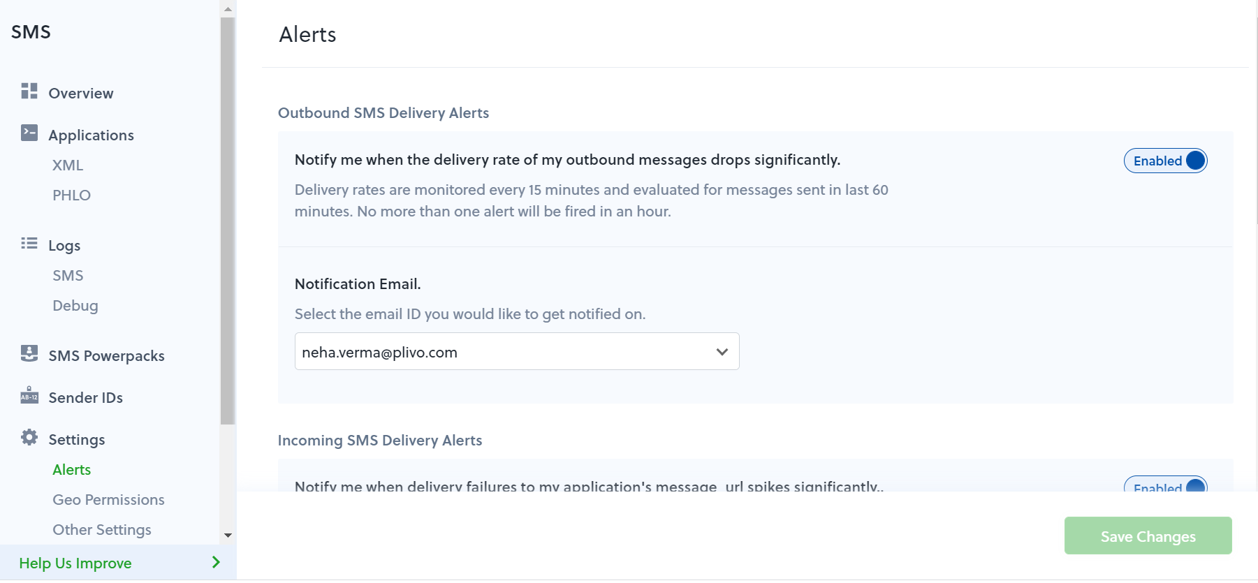The image size is (1258, 583).
Task: Open Debug logs page
Action: pyautogui.click(x=75, y=306)
